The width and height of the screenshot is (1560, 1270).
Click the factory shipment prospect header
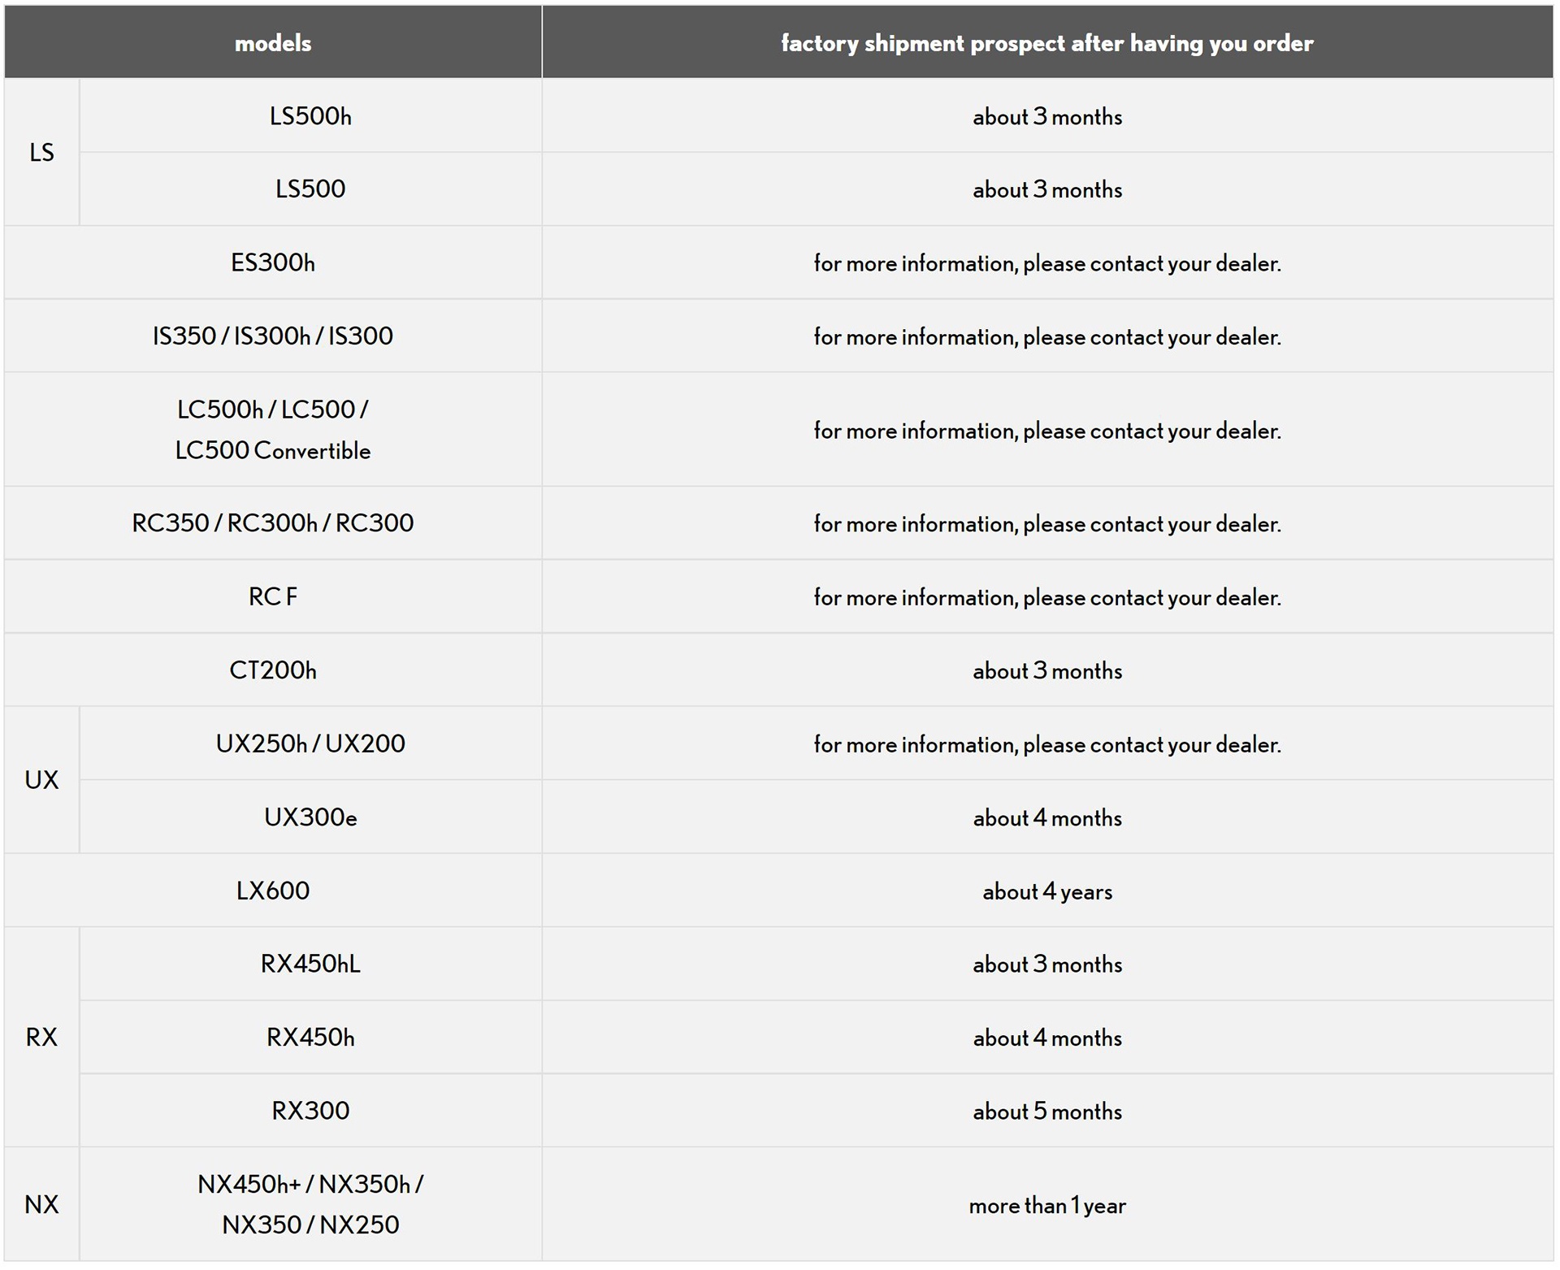[x=1046, y=43]
